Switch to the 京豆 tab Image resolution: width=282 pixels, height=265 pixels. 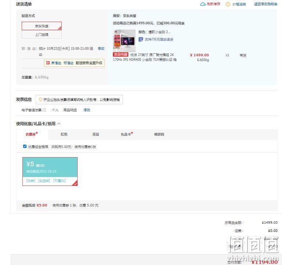click(96, 134)
